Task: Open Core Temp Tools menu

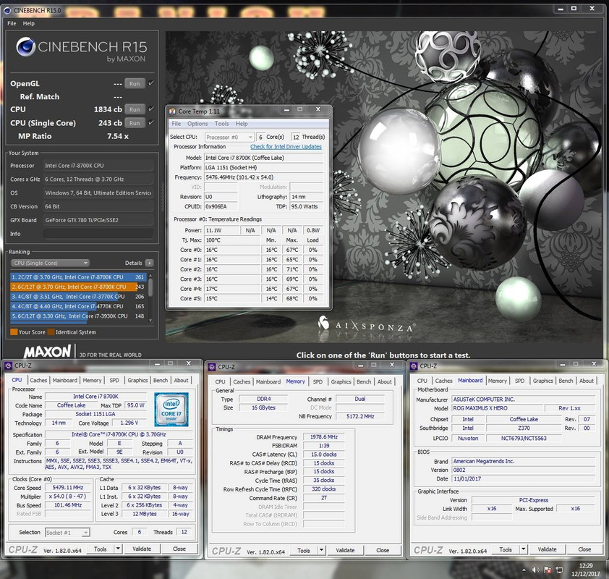Action: coord(222,124)
